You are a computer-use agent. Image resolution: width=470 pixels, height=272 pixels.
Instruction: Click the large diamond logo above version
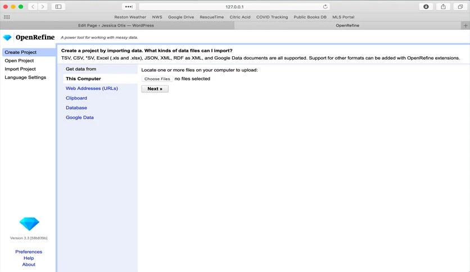[x=29, y=224]
